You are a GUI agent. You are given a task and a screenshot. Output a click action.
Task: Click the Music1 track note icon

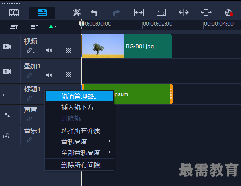coord(6,136)
